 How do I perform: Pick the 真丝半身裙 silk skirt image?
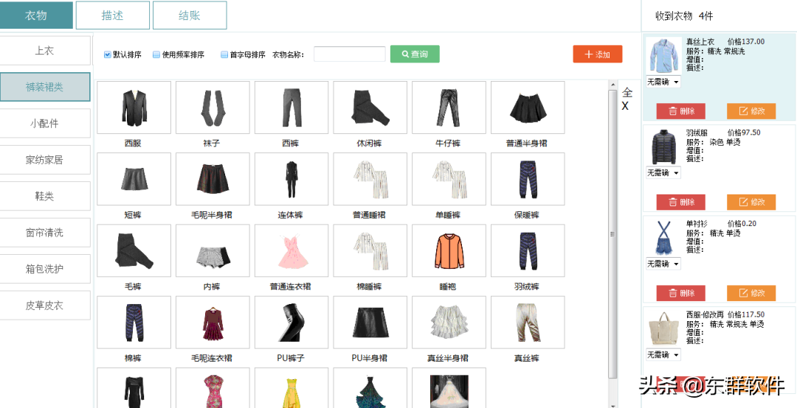click(x=449, y=323)
